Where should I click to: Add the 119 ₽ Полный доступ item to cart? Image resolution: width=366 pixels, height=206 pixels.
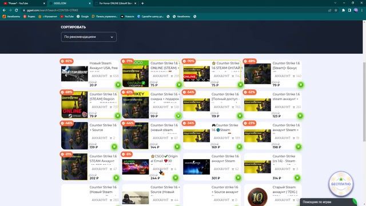(240, 116)
